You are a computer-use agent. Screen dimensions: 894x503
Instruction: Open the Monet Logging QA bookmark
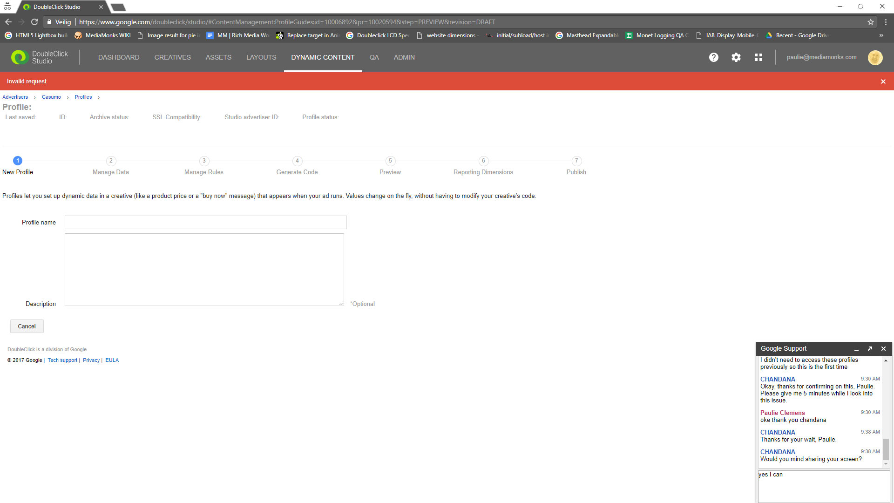coord(657,35)
